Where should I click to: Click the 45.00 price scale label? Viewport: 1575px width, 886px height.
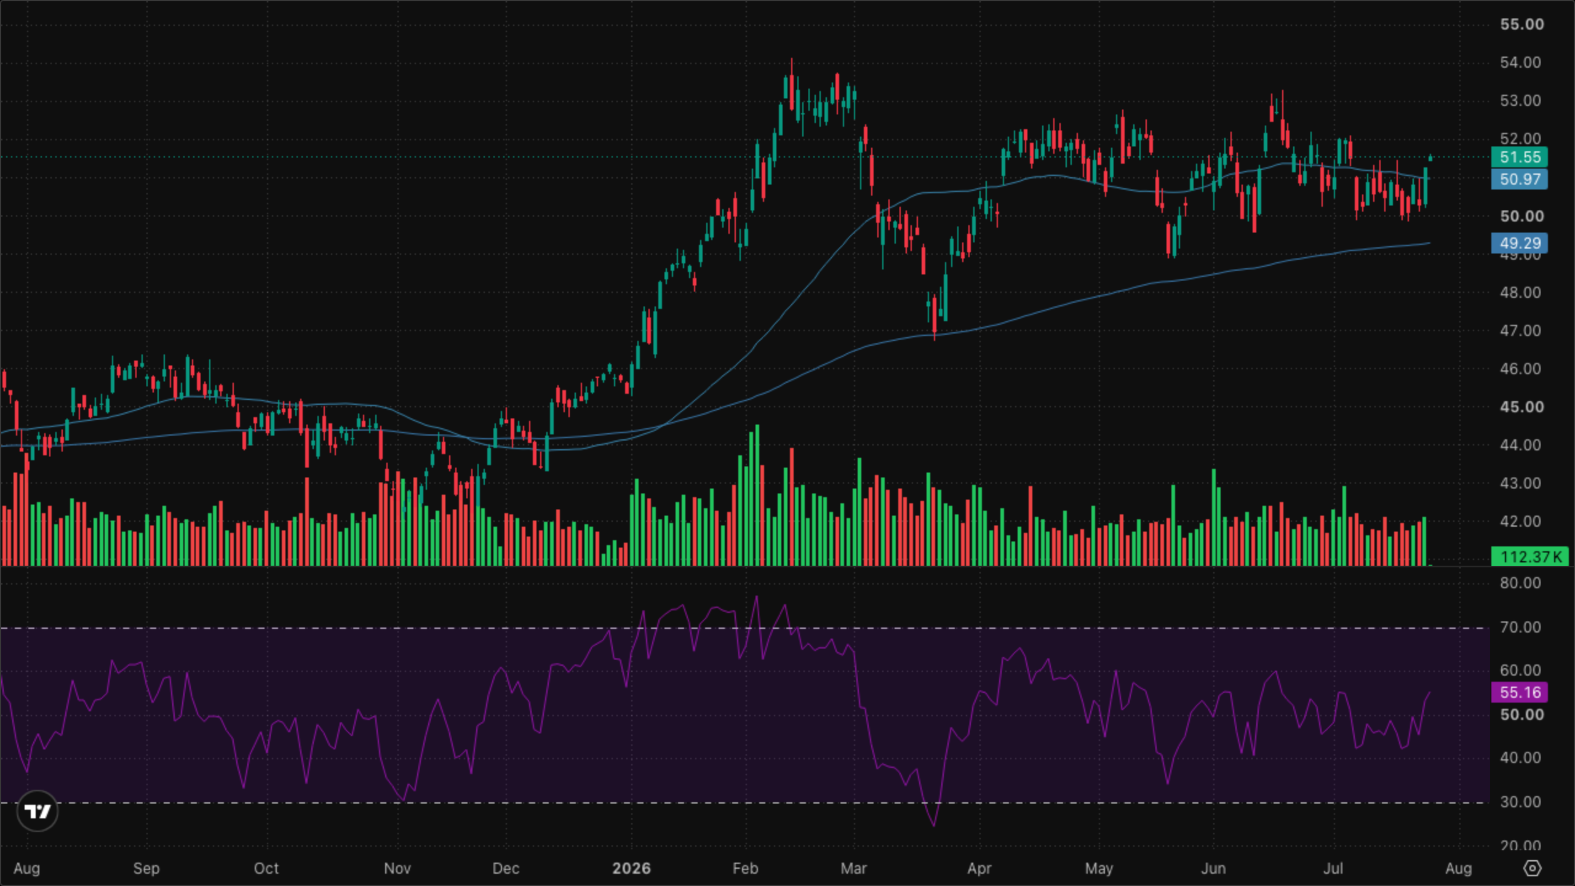click(1521, 407)
